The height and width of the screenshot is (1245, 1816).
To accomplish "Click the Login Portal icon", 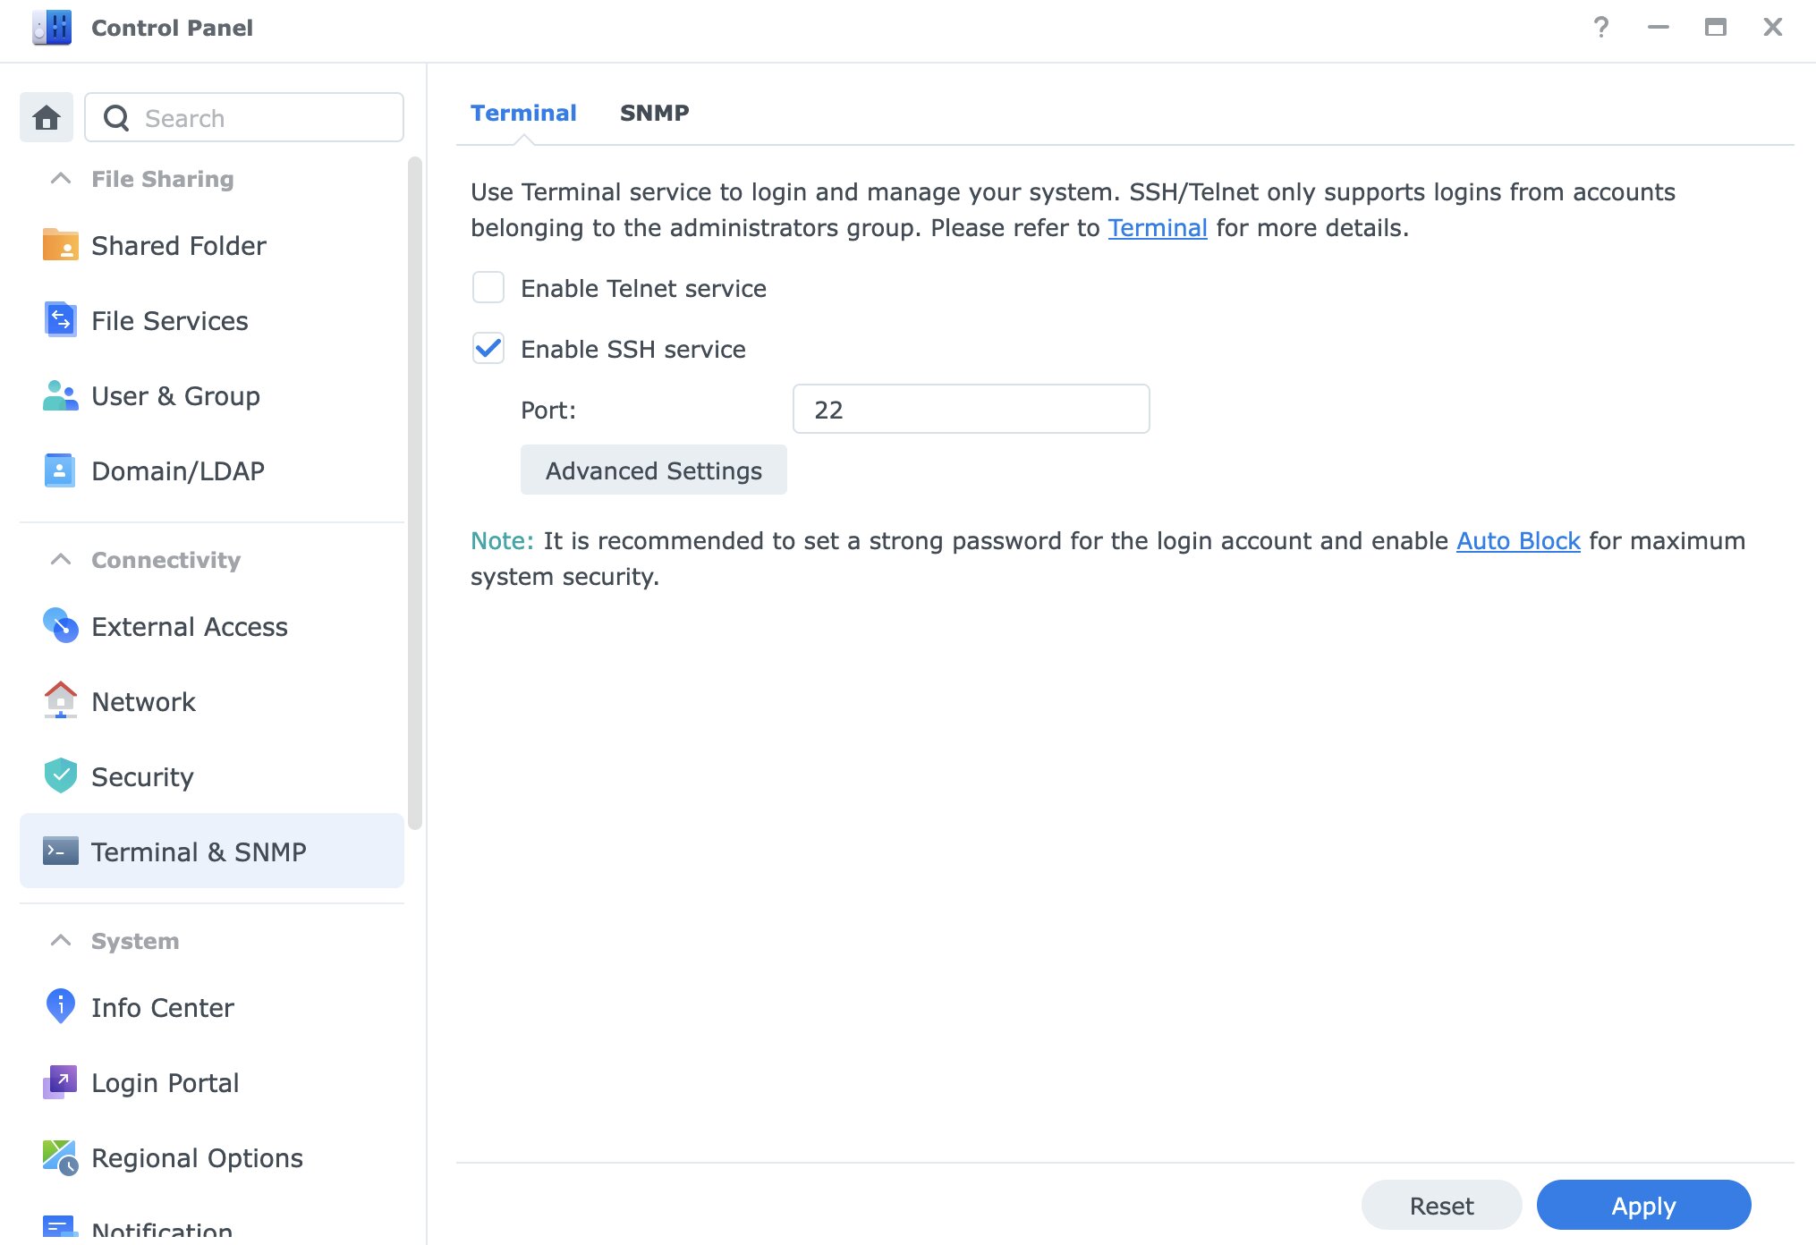I will (60, 1082).
